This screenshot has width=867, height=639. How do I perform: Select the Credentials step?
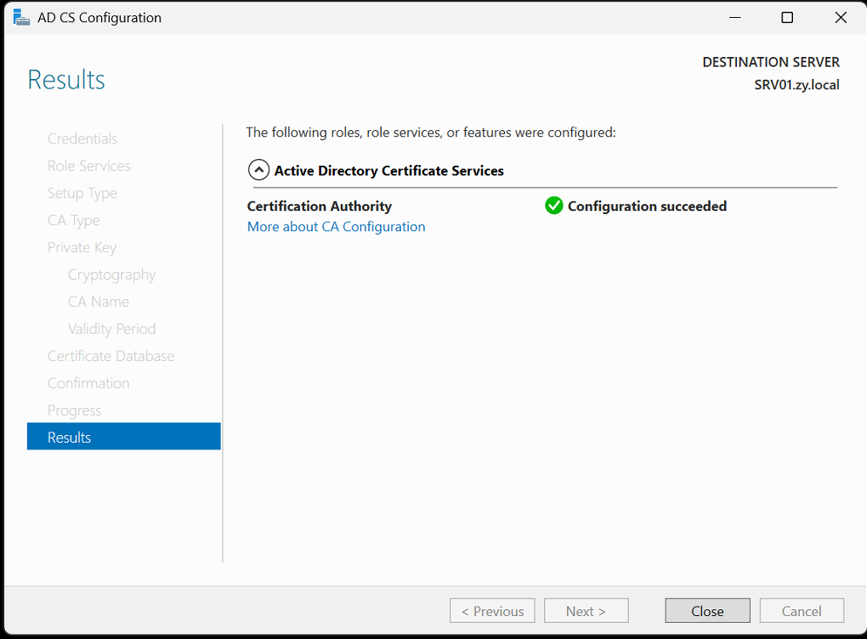82,139
